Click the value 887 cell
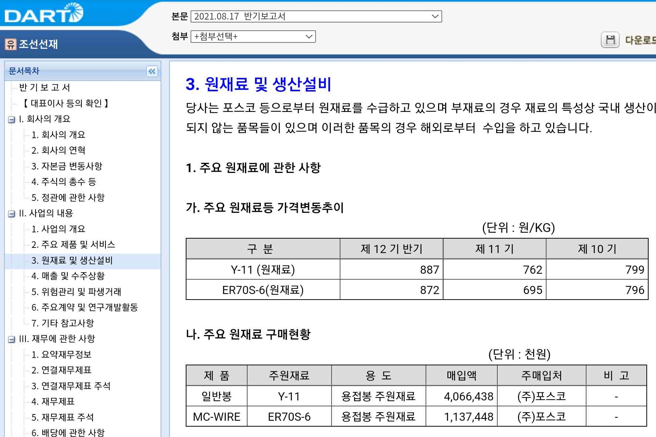 point(391,270)
